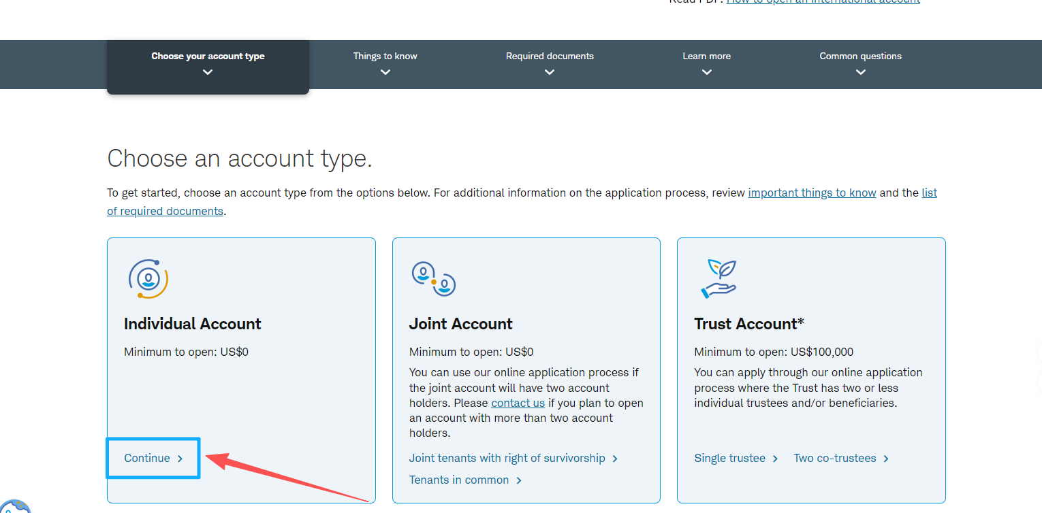Screen dimensions: 1042x513
Task: Click the Individual Account person icon
Action: (x=148, y=278)
